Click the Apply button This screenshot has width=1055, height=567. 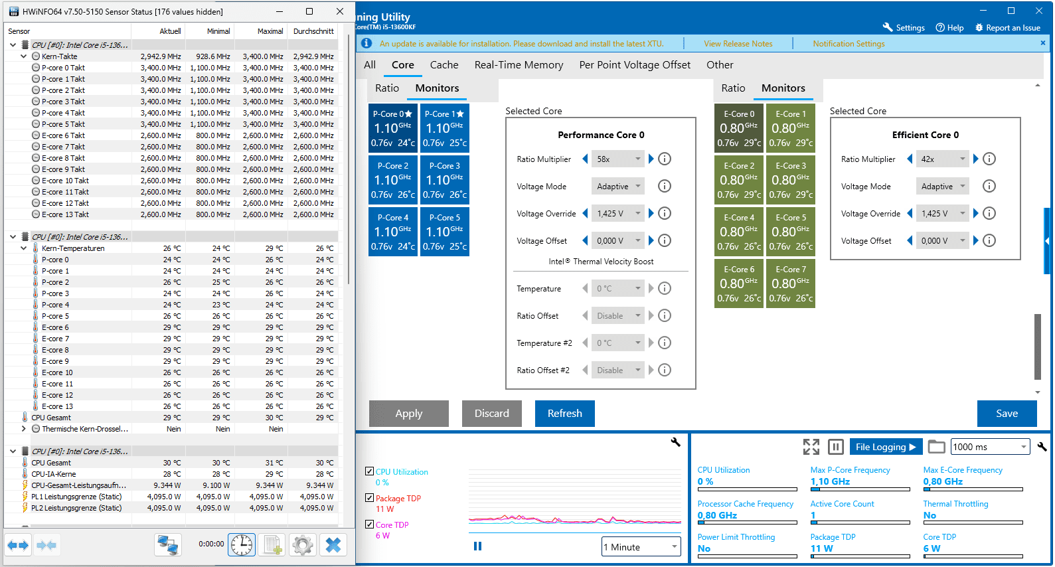pos(409,413)
